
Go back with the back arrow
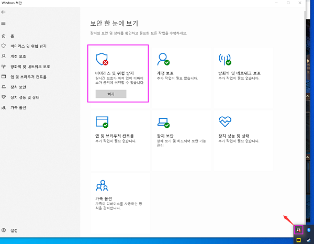coord(3,12)
